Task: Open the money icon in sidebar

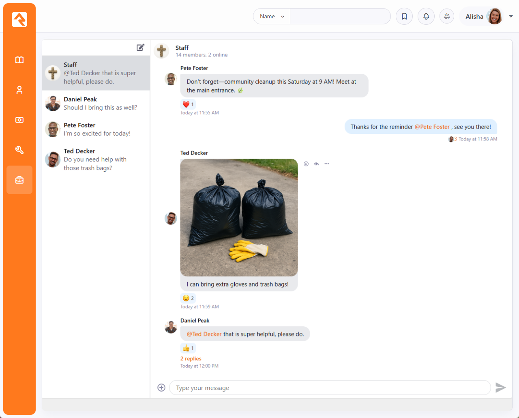Action: coord(19,120)
